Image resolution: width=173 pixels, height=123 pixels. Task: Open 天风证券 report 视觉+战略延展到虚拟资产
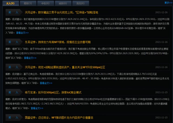65,67
